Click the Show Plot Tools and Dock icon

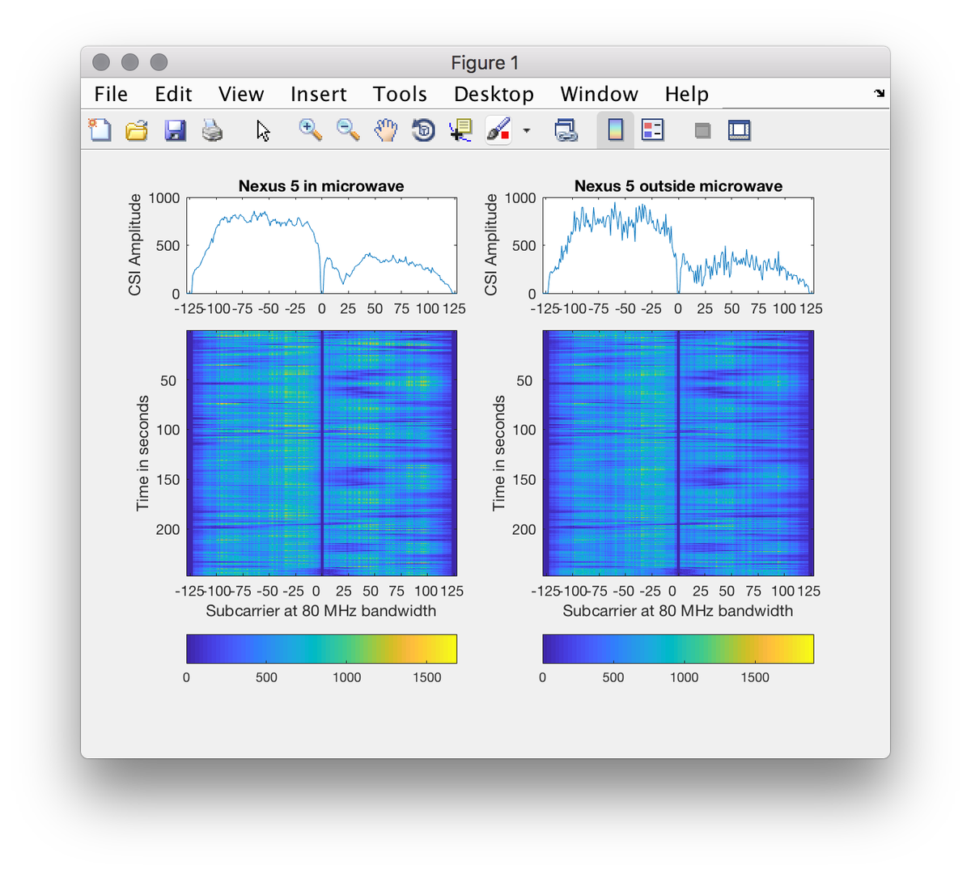click(x=740, y=129)
